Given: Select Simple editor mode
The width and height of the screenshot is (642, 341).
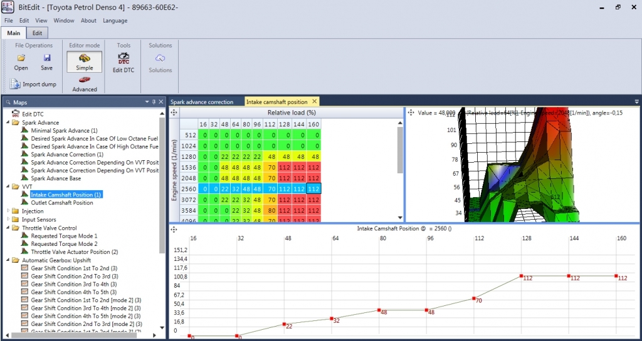Looking at the screenshot, I should 85,62.
